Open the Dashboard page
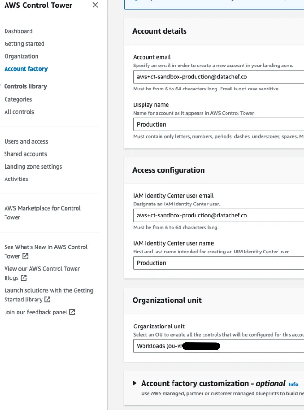 click(18, 31)
